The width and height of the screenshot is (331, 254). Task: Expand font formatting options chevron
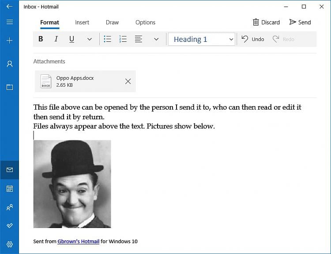tap(90, 39)
